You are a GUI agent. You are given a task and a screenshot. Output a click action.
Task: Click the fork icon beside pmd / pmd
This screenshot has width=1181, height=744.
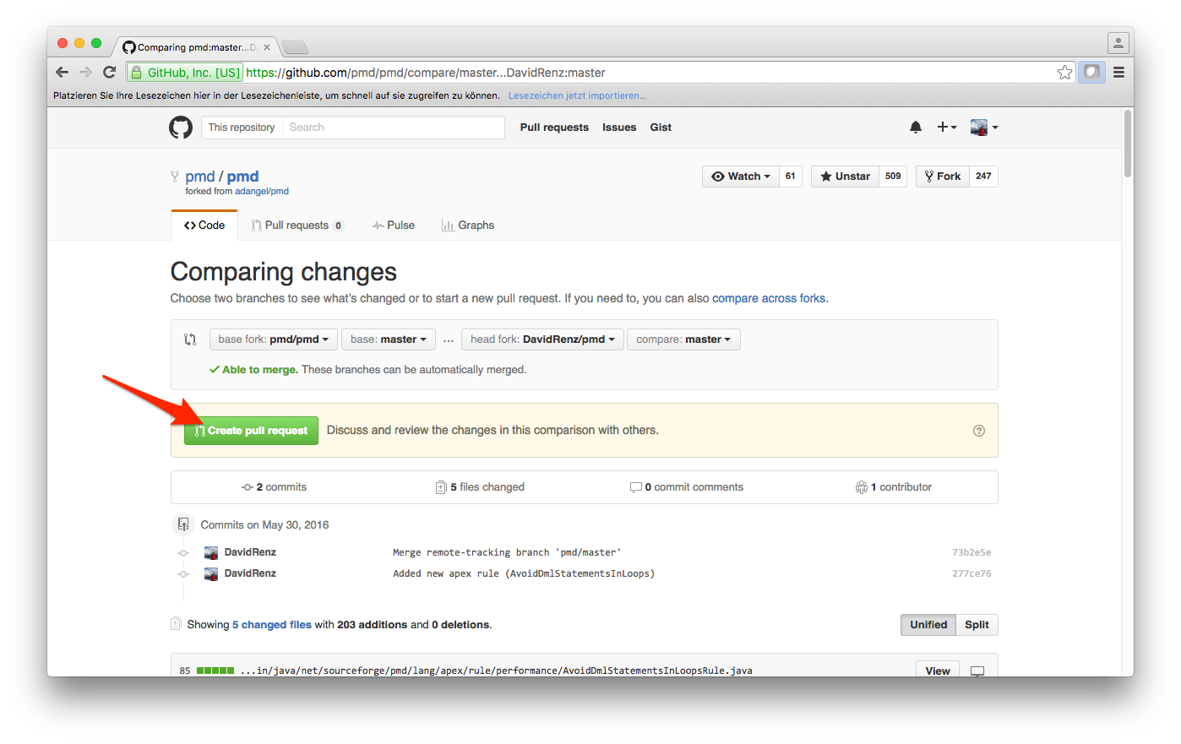[175, 176]
